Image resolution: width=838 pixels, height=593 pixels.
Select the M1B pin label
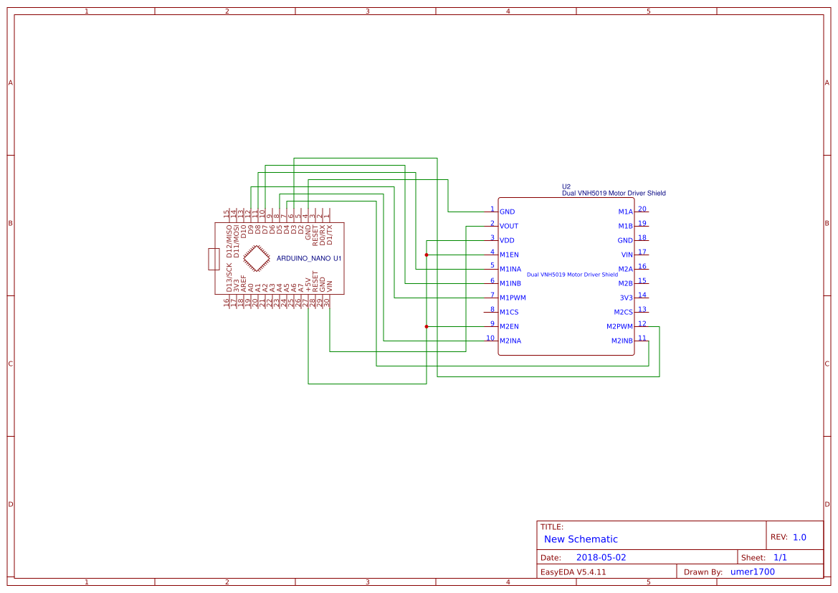click(x=625, y=226)
